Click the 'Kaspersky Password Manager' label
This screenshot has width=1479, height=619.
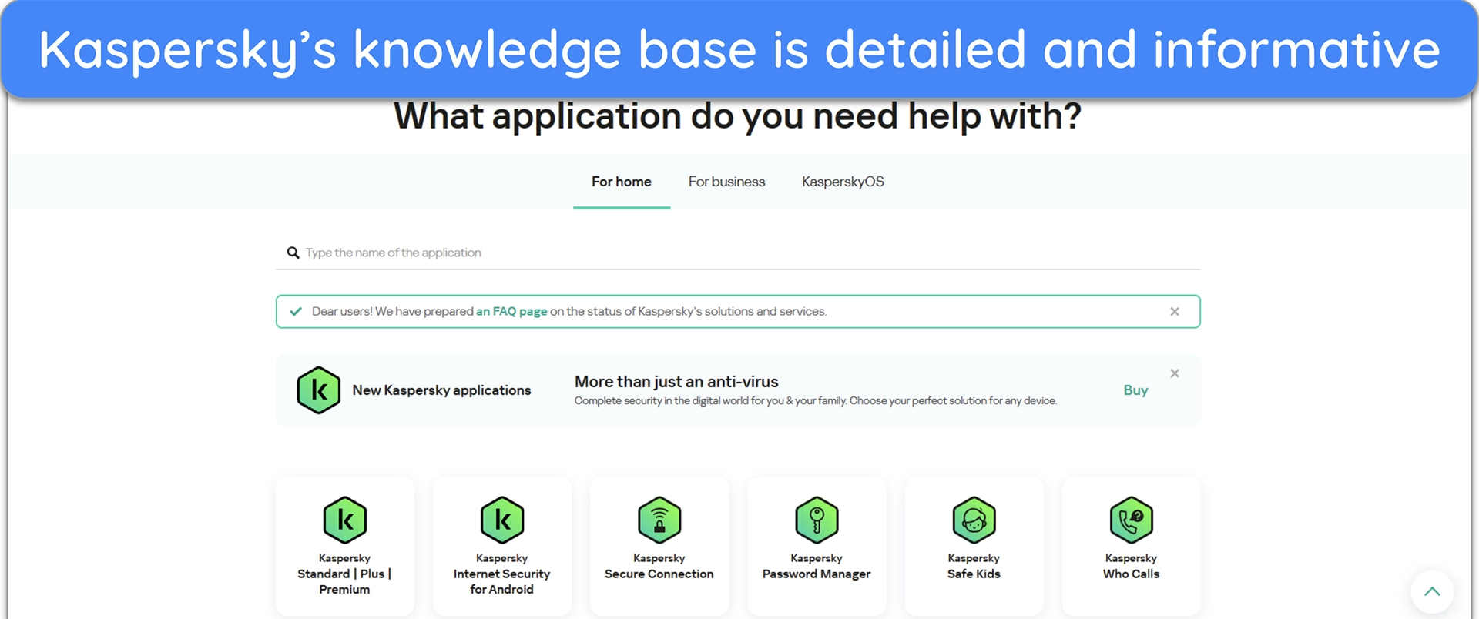(x=817, y=566)
